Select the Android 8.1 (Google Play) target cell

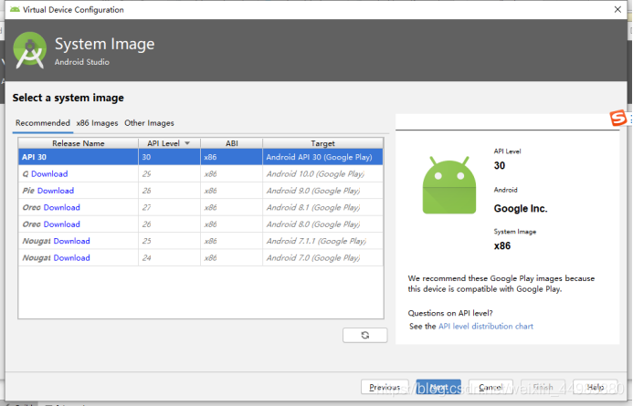[322, 207]
